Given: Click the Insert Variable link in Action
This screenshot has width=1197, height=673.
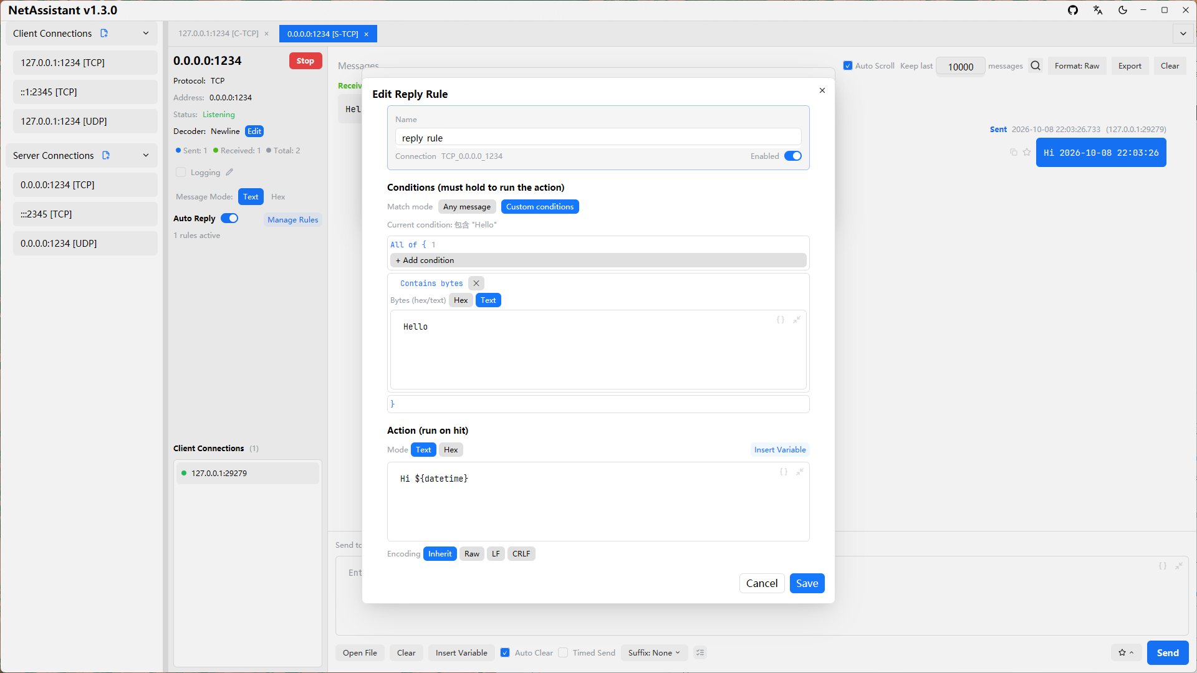Looking at the screenshot, I should point(780,449).
